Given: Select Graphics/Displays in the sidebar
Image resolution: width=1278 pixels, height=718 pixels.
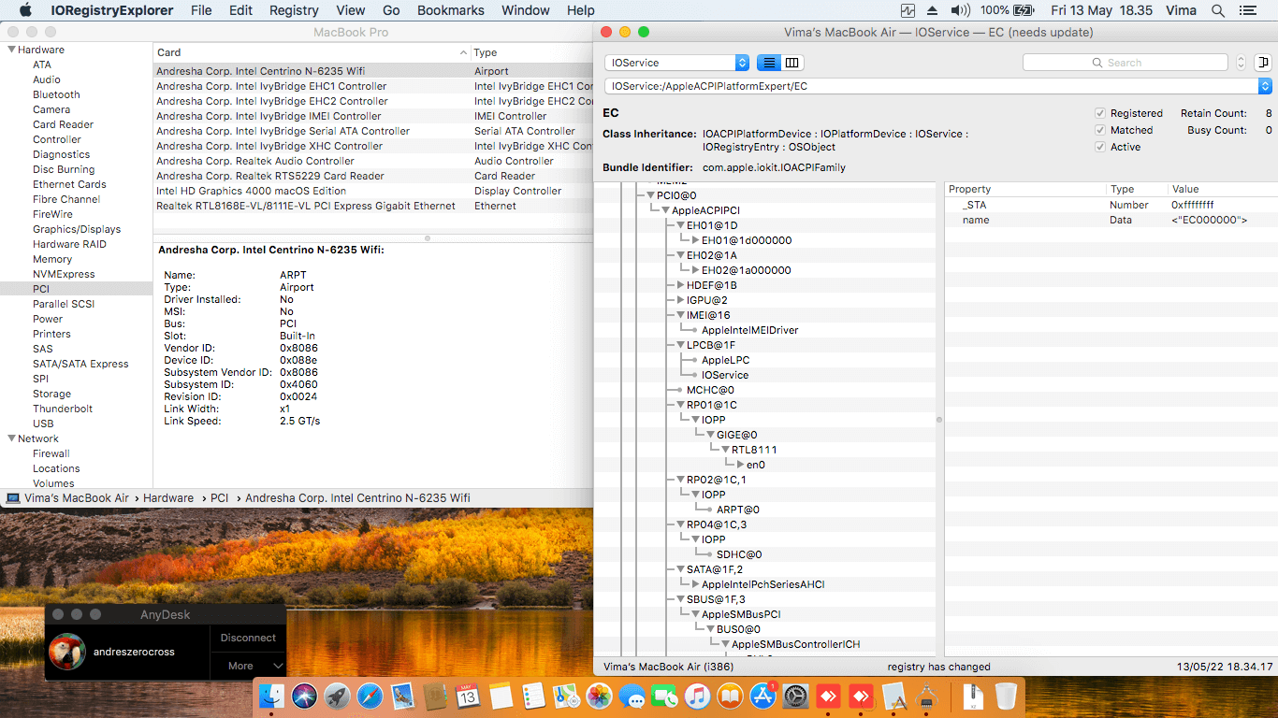Looking at the screenshot, I should coord(77,229).
